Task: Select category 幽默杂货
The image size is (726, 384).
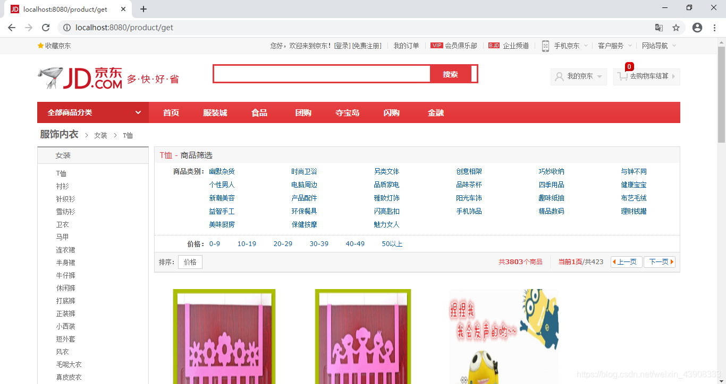Action: pos(222,171)
